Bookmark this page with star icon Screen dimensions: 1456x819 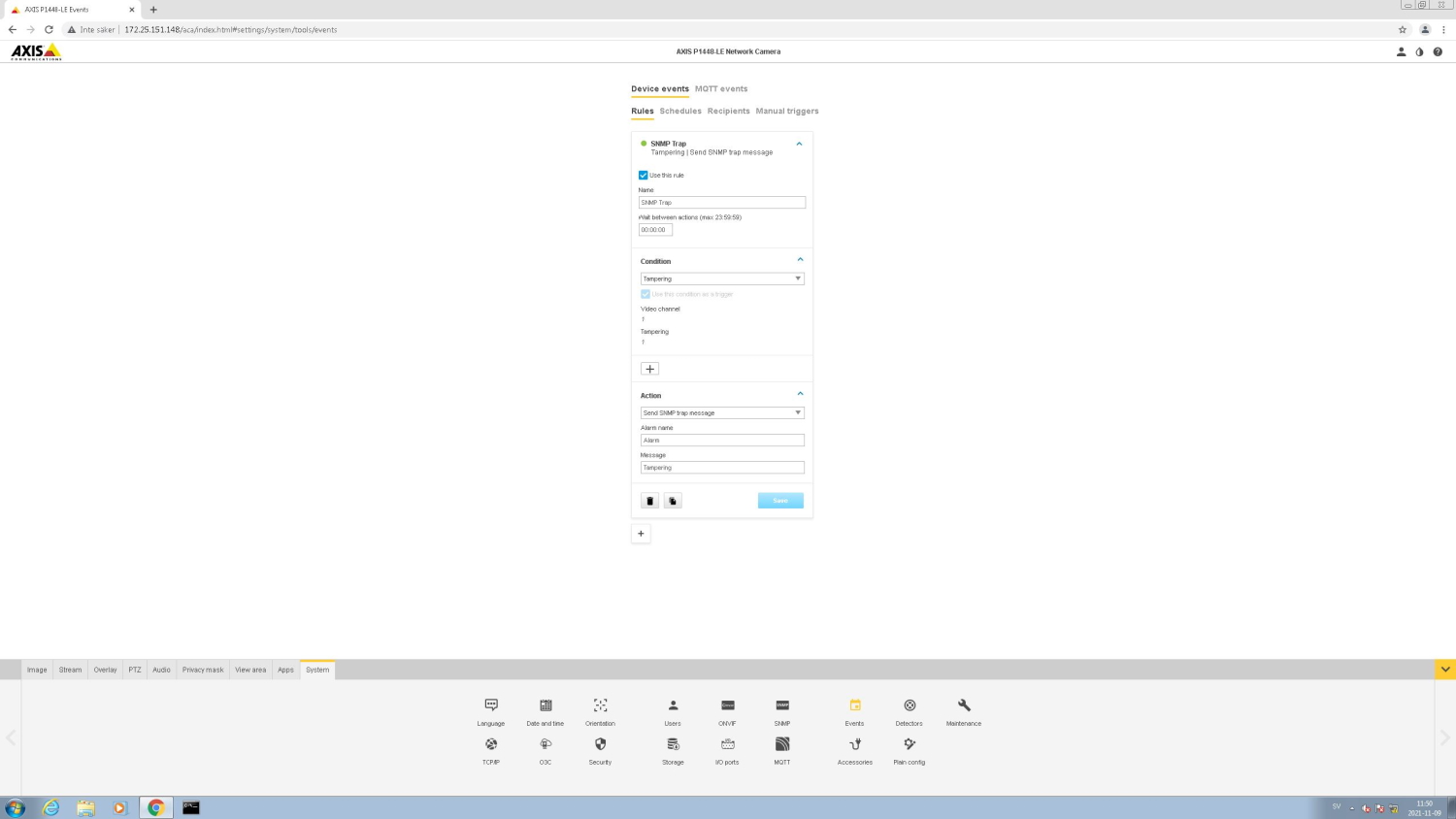click(1402, 29)
